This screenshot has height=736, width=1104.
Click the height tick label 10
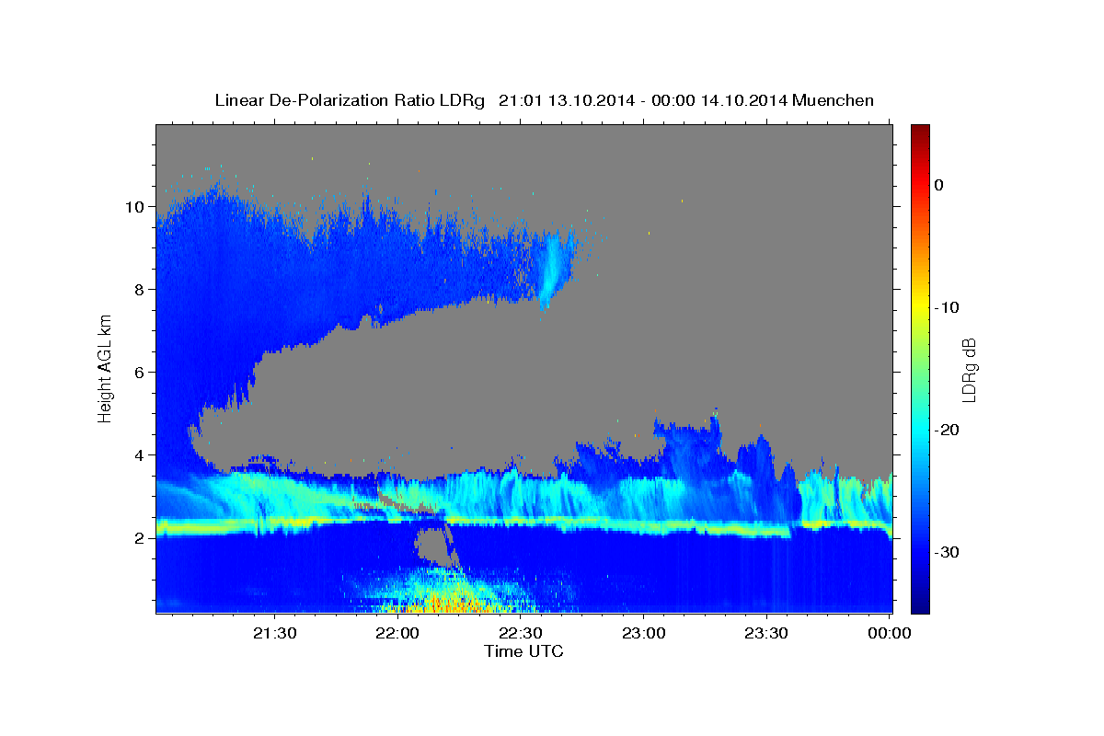click(136, 206)
